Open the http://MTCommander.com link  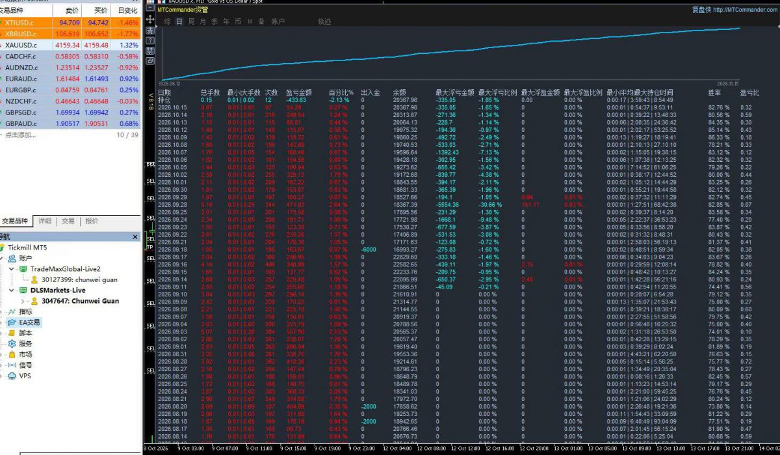(x=745, y=10)
